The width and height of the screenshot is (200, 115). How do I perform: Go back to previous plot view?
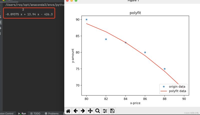point(75,111)
